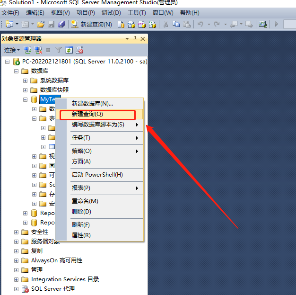This screenshot has height=295, width=296.
Task: Click the Delete script icon
Action: tap(79, 50)
